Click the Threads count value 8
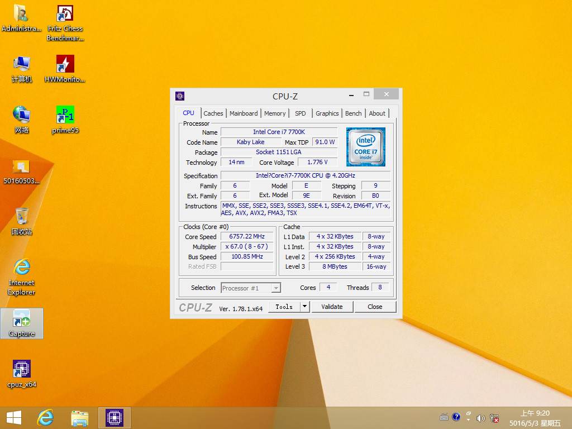572x429 pixels. click(380, 288)
